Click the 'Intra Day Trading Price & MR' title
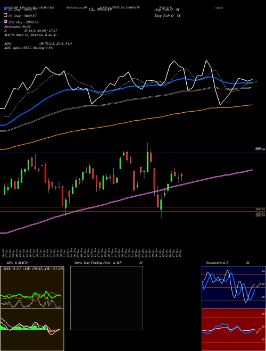266x351 pixels. (x=98, y=263)
